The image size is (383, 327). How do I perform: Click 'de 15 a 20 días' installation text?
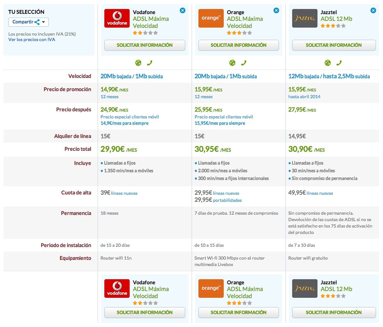tap(115, 245)
